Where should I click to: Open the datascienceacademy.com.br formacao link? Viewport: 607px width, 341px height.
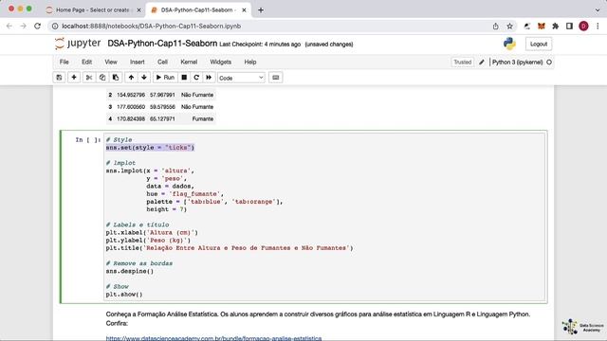coord(213,338)
